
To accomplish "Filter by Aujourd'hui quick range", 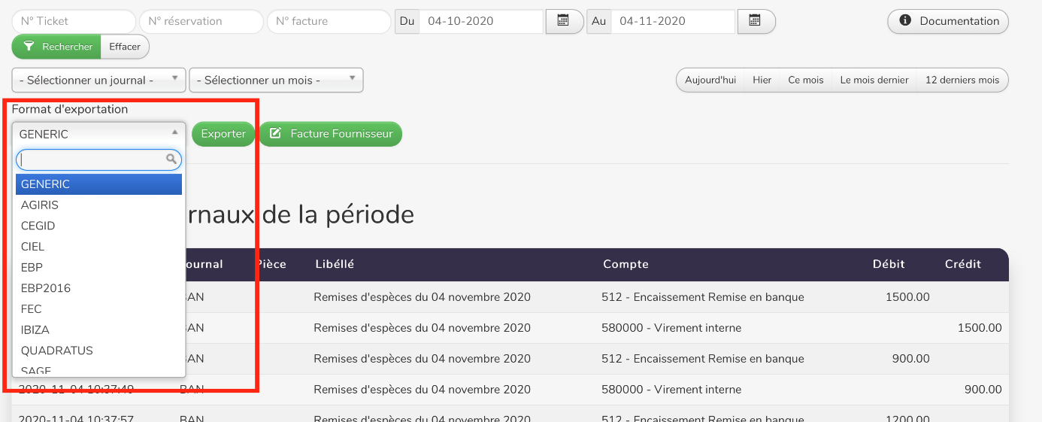I will (x=710, y=80).
